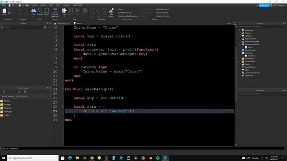Image resolution: width=287 pixels, height=161 pixels.
Task: Click the undo quick-access icon
Action: click(x=13, y=5)
